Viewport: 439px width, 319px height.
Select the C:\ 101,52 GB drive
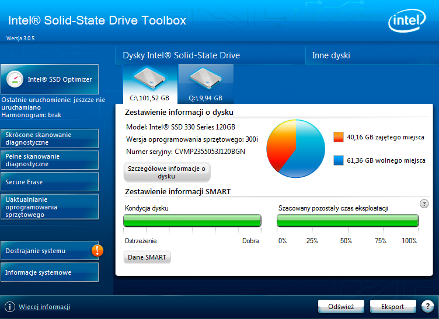coord(150,84)
